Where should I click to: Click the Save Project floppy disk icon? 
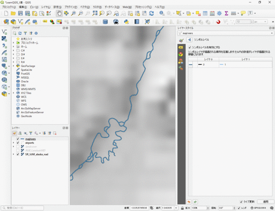(20, 13)
